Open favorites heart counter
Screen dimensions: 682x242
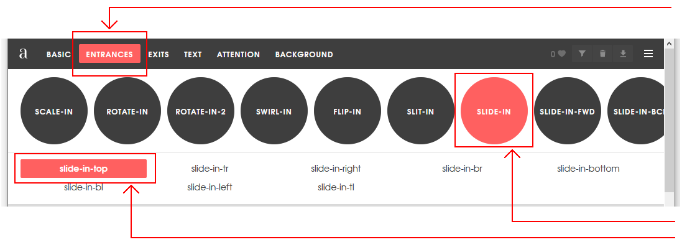point(558,54)
